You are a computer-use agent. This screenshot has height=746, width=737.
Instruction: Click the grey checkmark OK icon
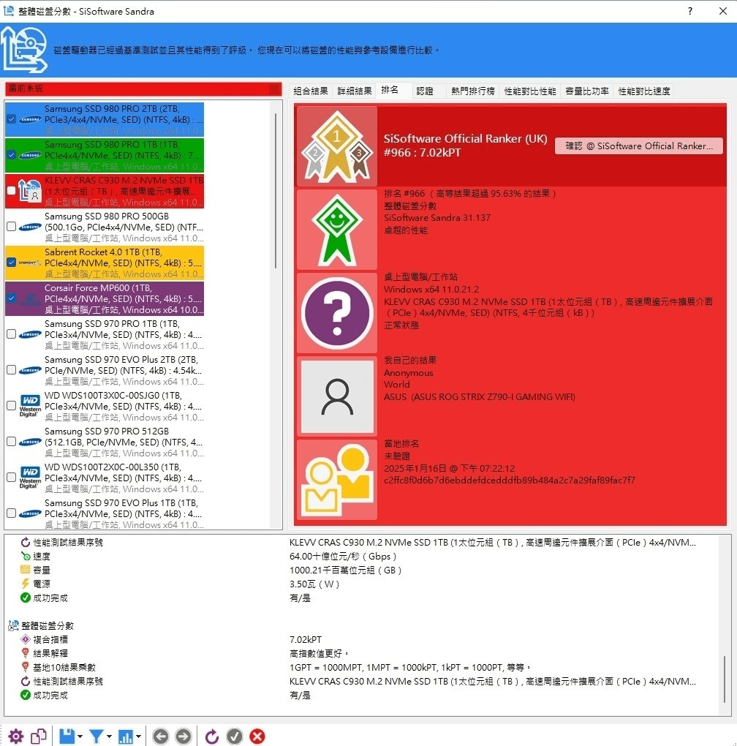click(x=235, y=736)
